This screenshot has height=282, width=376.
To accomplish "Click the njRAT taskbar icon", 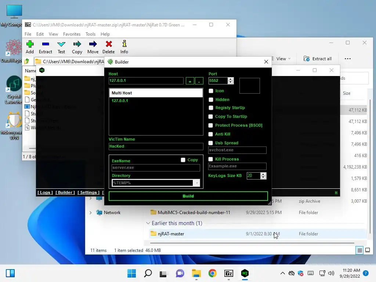I will pyautogui.click(x=245, y=273).
